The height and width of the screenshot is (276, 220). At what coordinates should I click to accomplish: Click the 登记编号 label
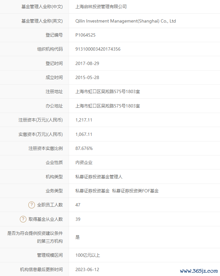(54, 35)
